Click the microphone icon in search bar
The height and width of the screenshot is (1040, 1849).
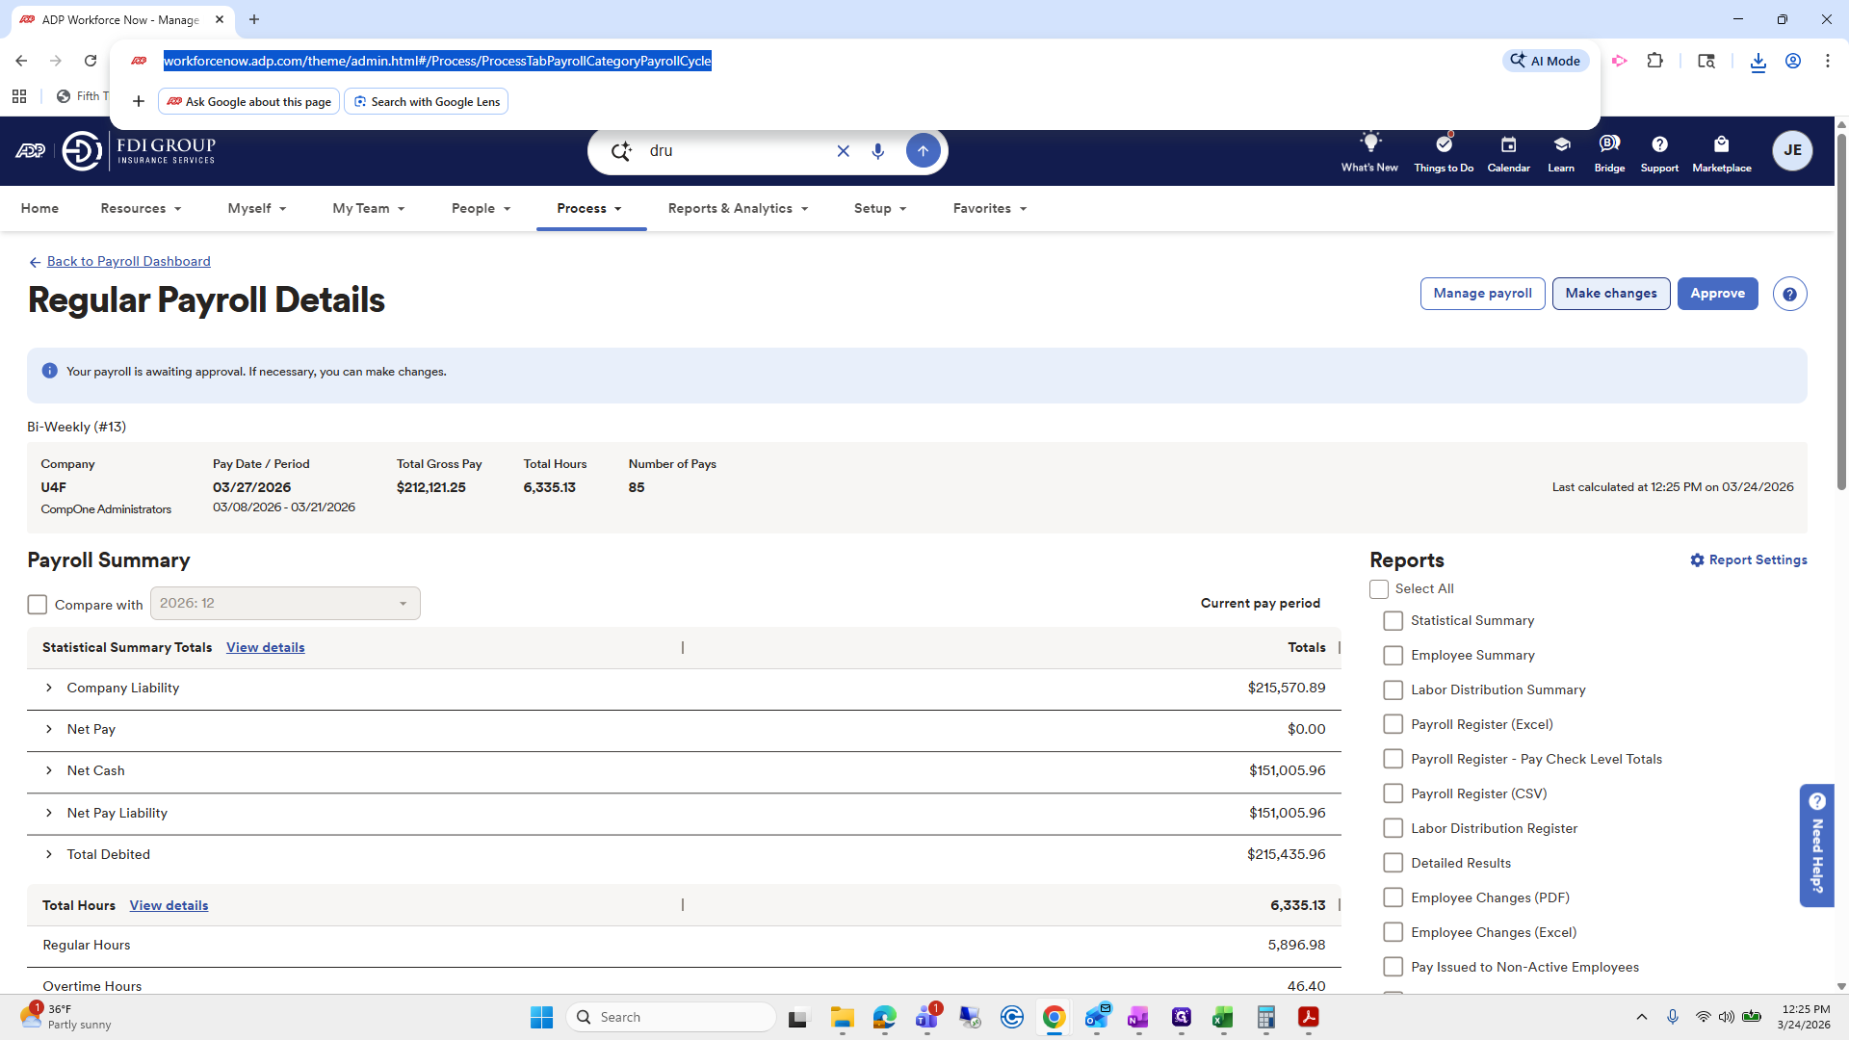[877, 151]
